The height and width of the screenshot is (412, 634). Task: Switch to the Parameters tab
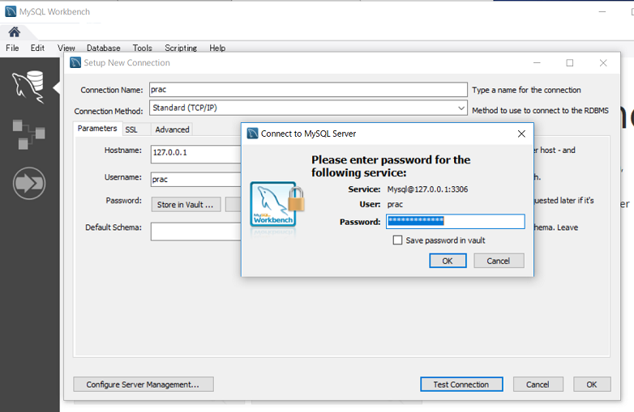coord(97,129)
